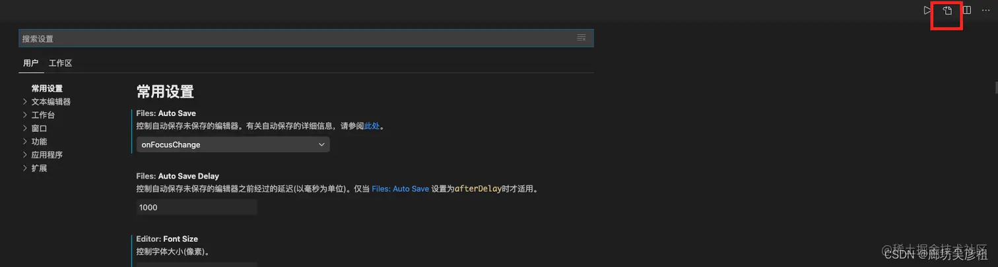Follow the Files: Auto Save setting link

point(401,189)
